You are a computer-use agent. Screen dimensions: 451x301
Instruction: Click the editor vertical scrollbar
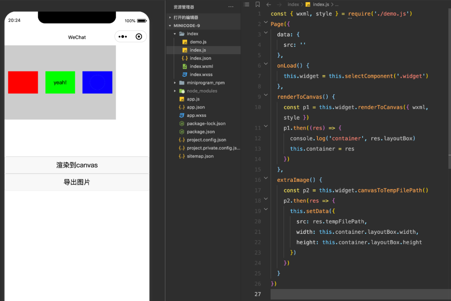[449, 88]
